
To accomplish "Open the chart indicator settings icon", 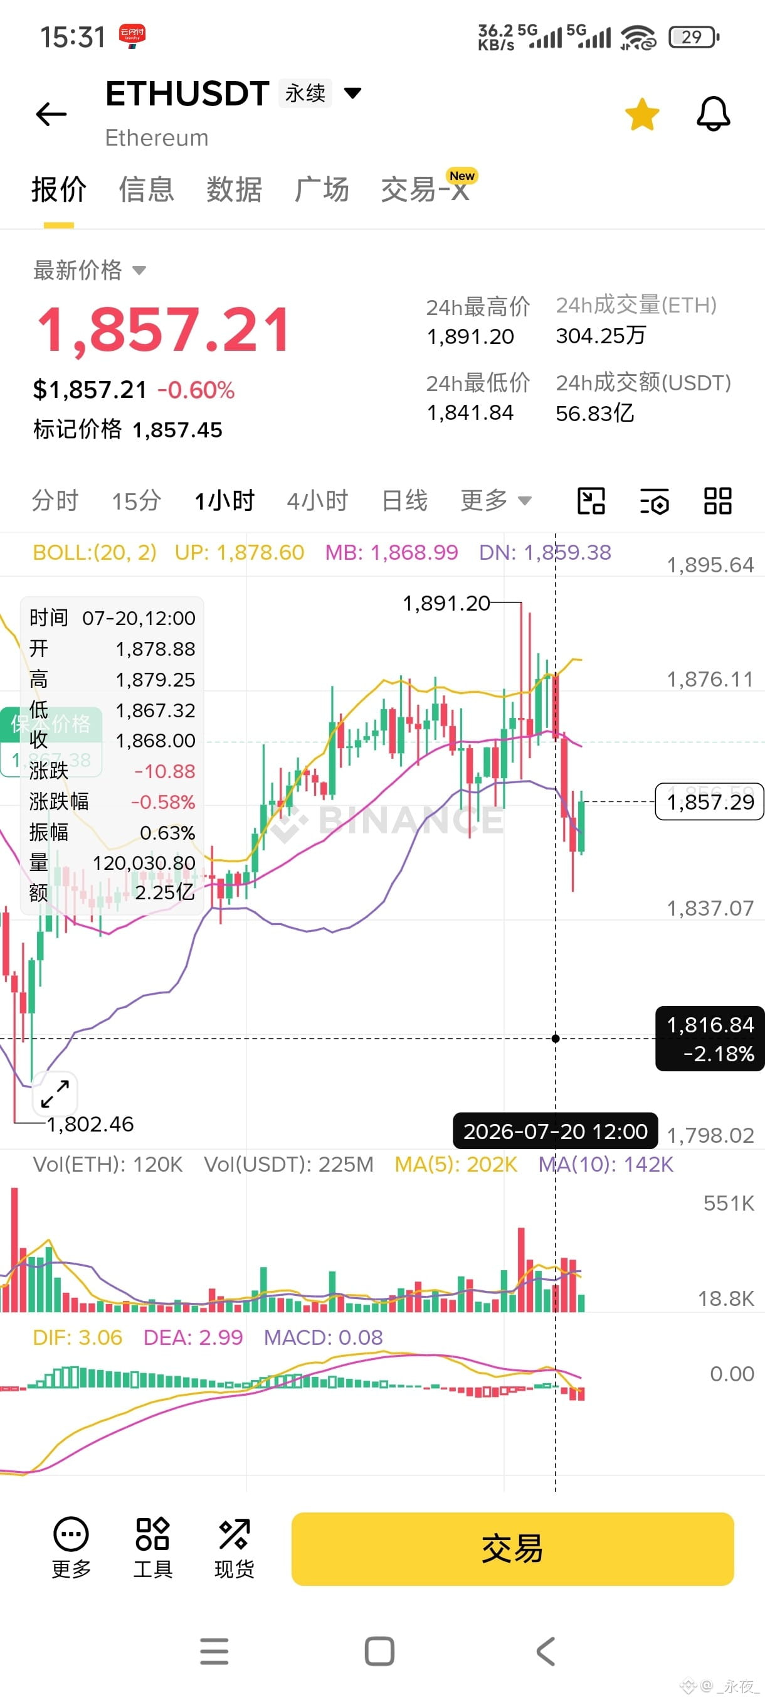I will [654, 501].
